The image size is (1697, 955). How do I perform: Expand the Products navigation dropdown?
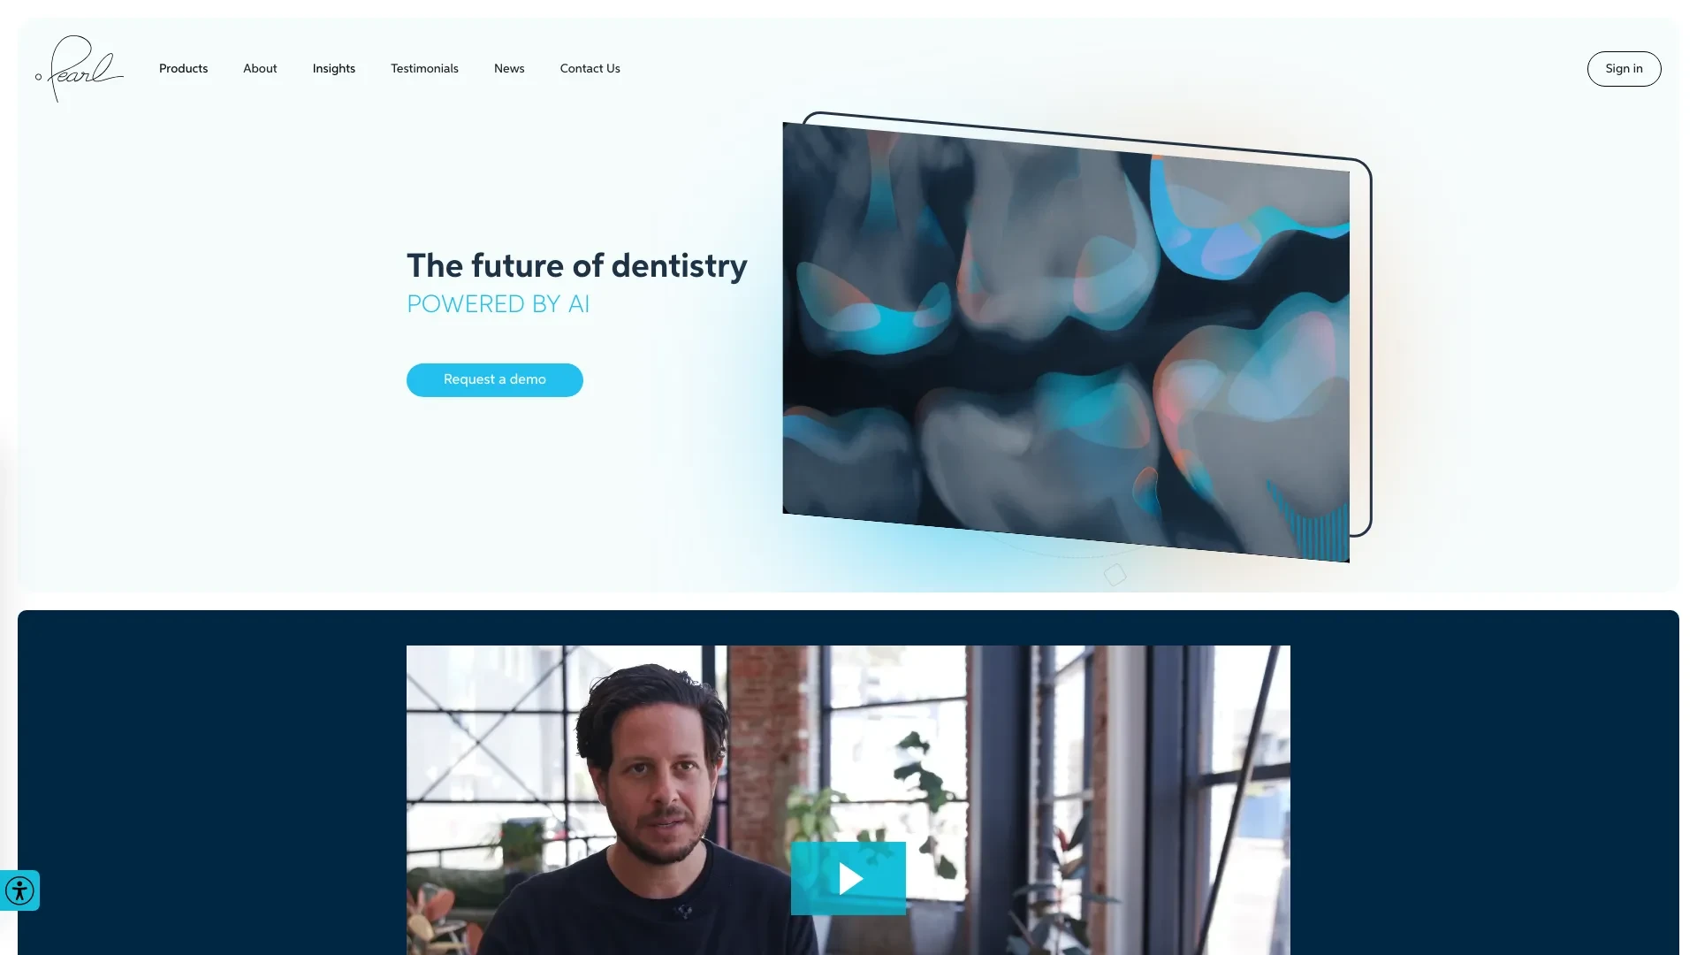183,67
